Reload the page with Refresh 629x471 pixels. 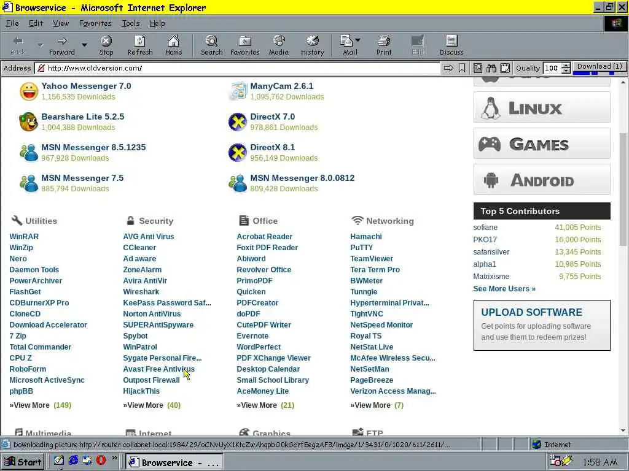click(140, 45)
